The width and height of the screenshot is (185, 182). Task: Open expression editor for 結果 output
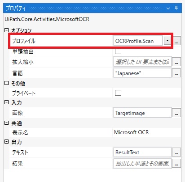pyautogui.click(x=176, y=163)
